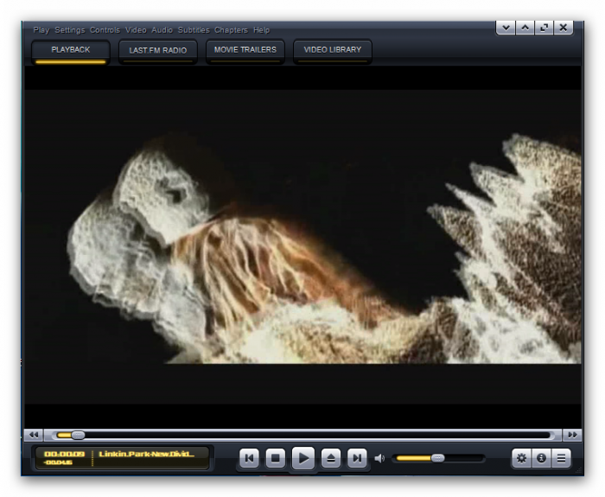Stop playback with the stop button
This screenshot has height=497, width=605.
(276, 458)
